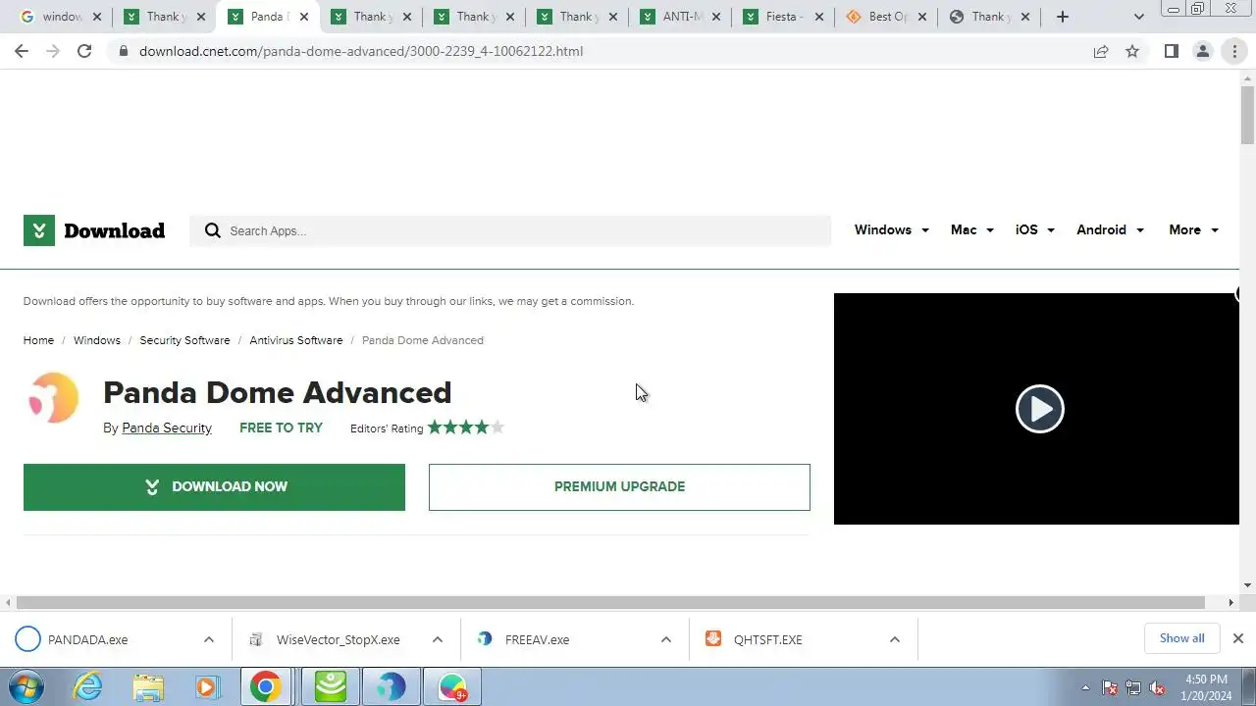Click the Panda Dome product logo
Image resolution: width=1256 pixels, height=706 pixels.
coord(54,398)
